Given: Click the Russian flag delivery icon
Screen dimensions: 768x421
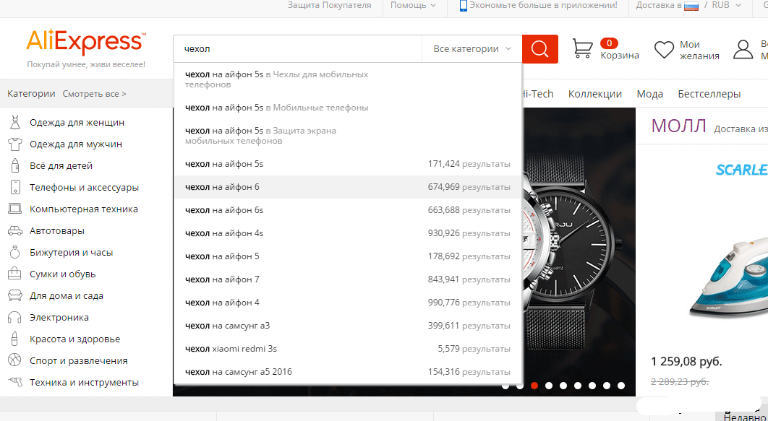Looking at the screenshot, I should pos(691,6).
